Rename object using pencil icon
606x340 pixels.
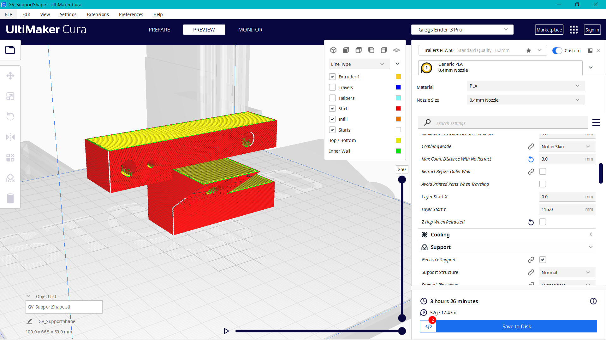click(29, 321)
